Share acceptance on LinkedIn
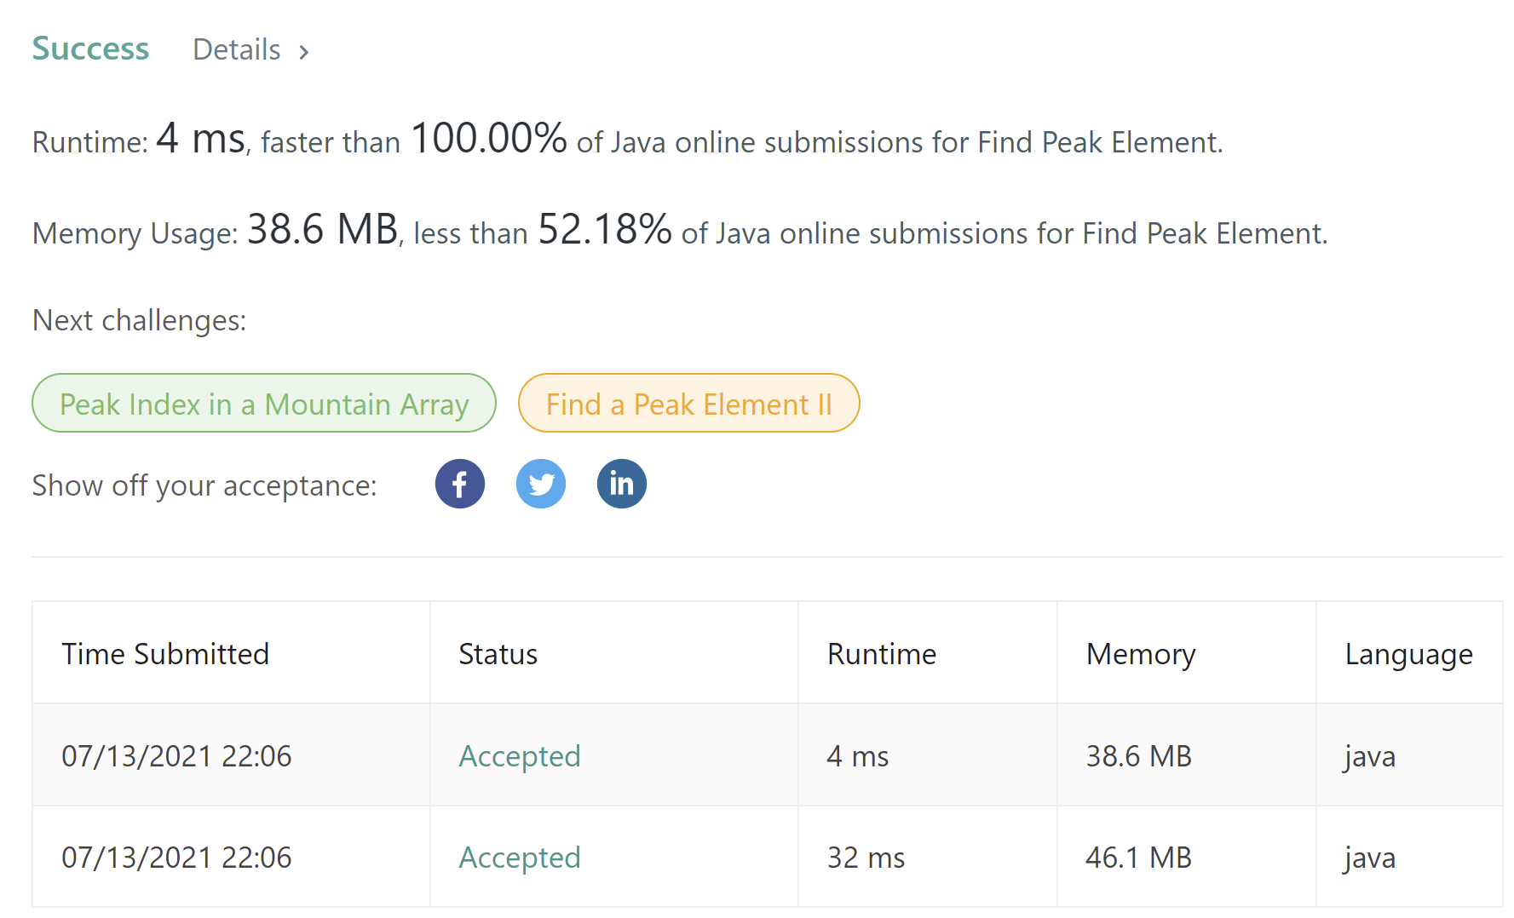Image resolution: width=1514 pixels, height=918 pixels. 622,484
